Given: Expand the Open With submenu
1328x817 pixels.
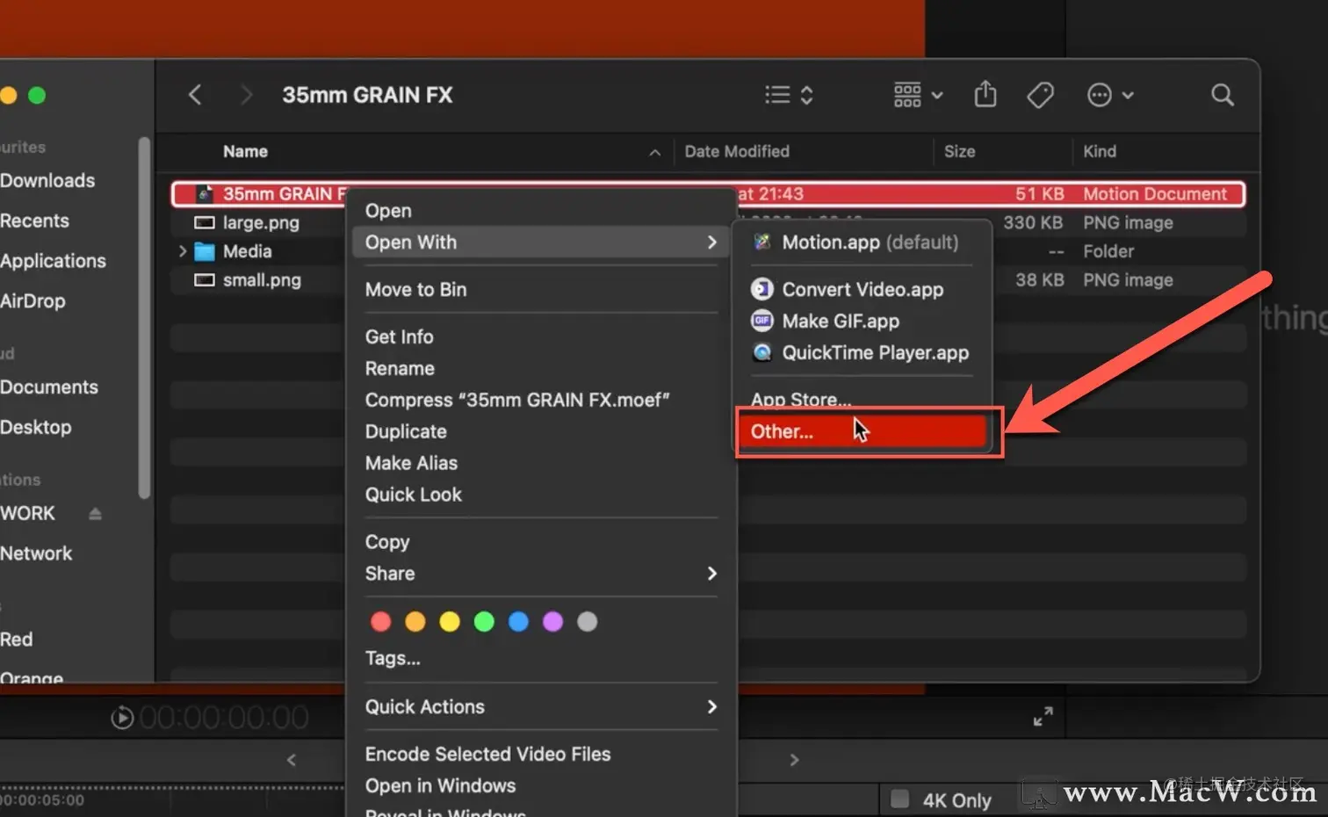Looking at the screenshot, I should (541, 242).
